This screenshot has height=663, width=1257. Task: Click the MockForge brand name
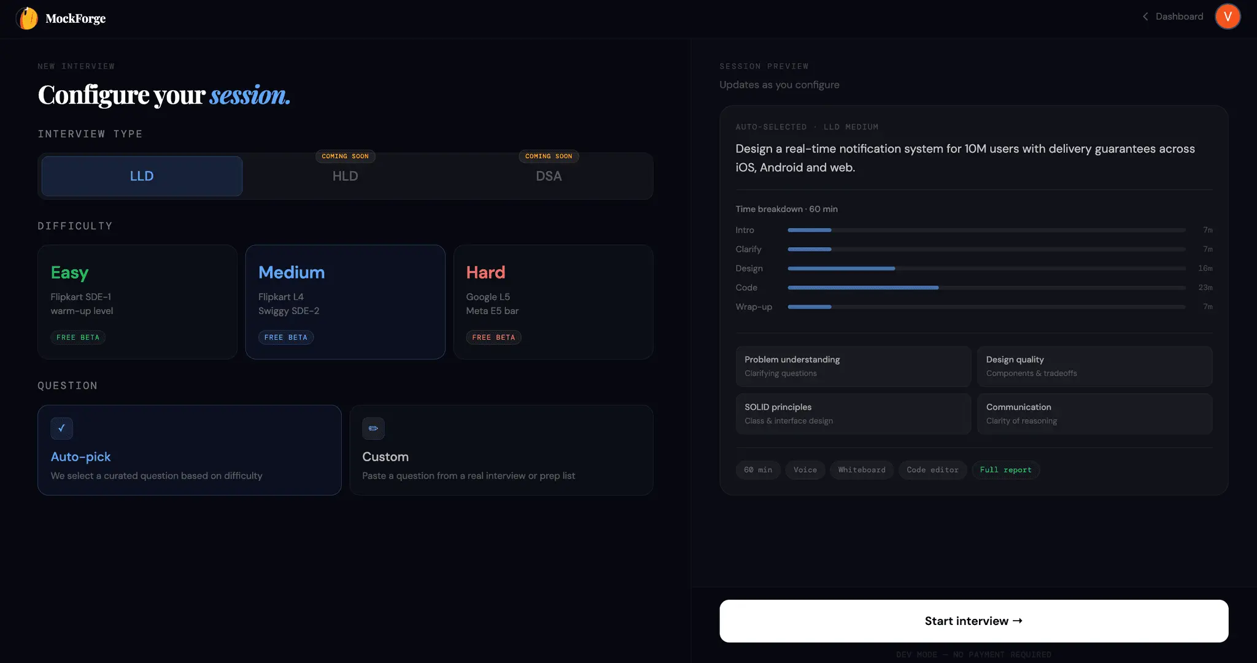click(75, 18)
